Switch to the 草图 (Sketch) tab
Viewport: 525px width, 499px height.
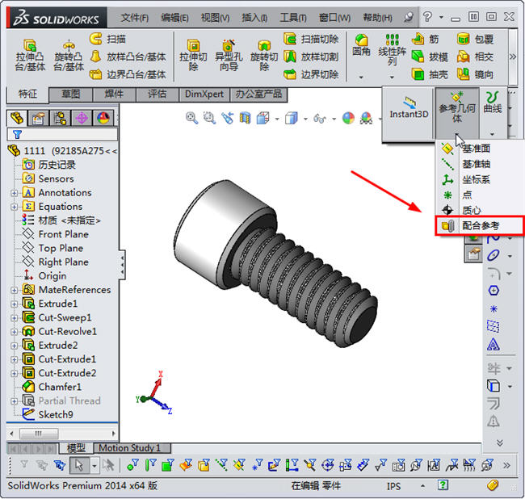71,94
